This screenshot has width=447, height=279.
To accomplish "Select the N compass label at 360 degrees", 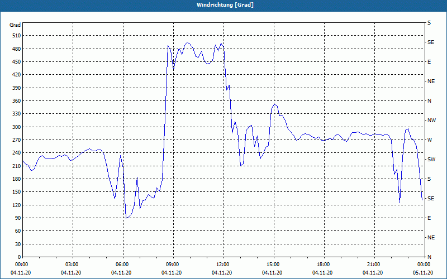I will [429, 101].
